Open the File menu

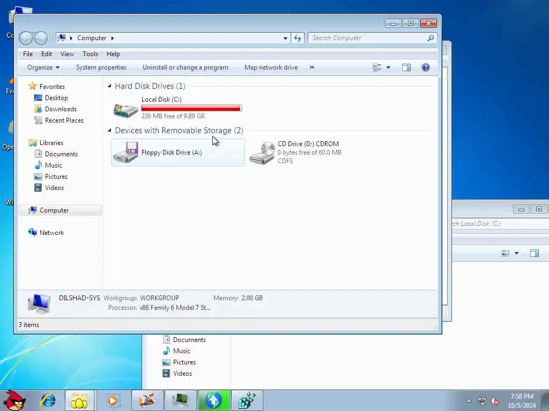tap(28, 54)
